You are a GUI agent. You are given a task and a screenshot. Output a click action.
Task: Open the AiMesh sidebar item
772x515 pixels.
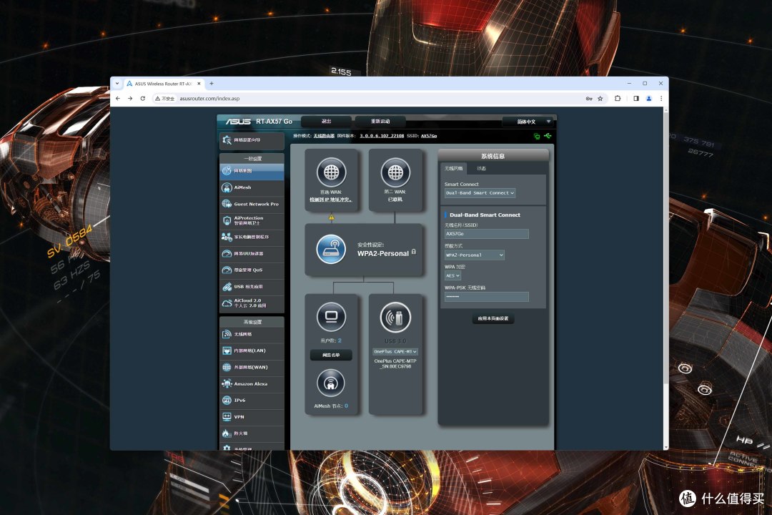click(252, 187)
